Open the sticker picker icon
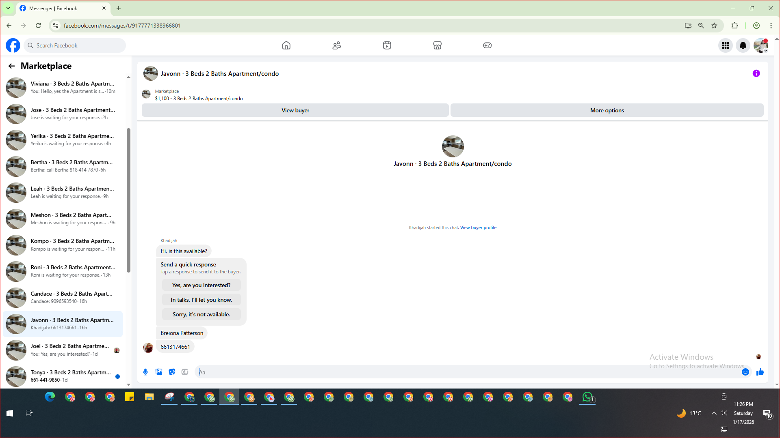 click(x=172, y=372)
